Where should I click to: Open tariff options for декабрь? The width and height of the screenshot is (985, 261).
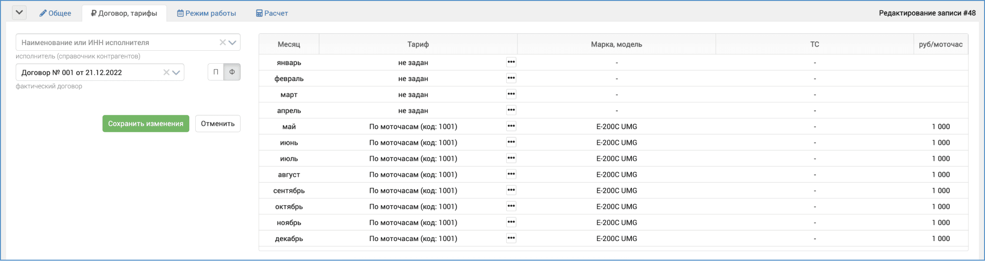(511, 238)
